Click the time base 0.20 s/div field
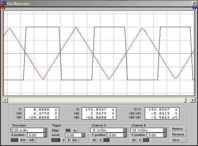The height and width of the screenshot is (146, 198). 27,130
